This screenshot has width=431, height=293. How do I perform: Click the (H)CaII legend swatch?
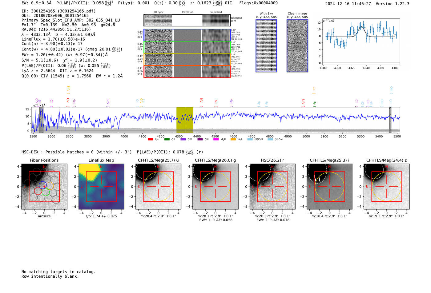[x=270, y=139]
